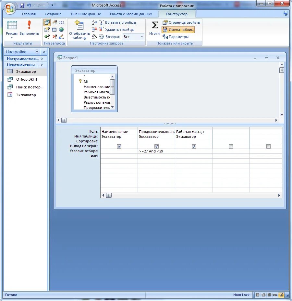Viewport: 292px width, 301px height.
Task: Open undo history dropdown arrow
Action: click(34, 6)
